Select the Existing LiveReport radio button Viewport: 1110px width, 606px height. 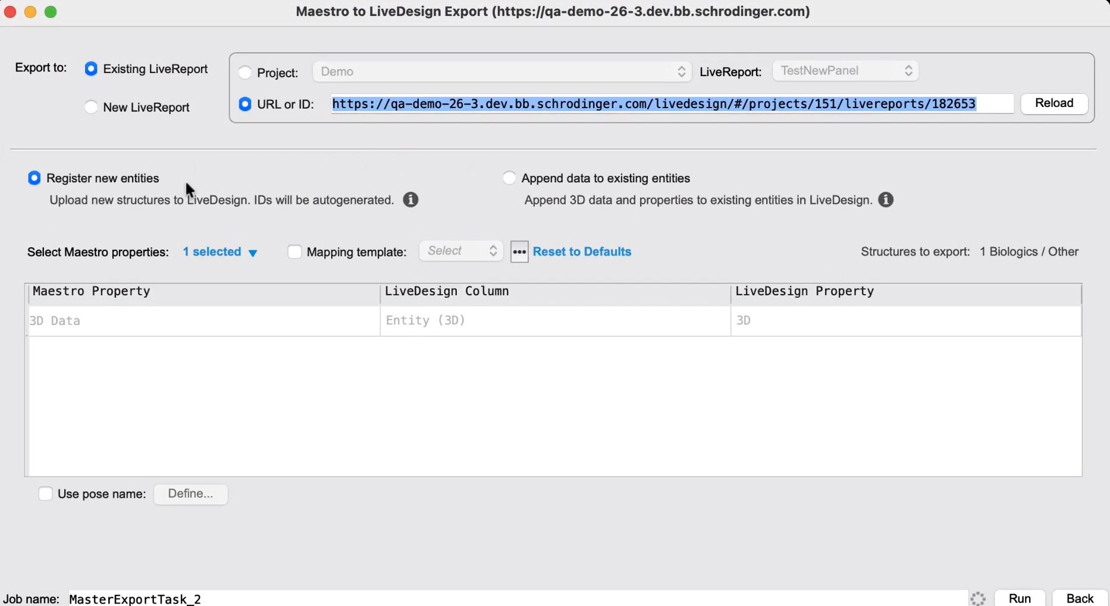[x=91, y=69]
